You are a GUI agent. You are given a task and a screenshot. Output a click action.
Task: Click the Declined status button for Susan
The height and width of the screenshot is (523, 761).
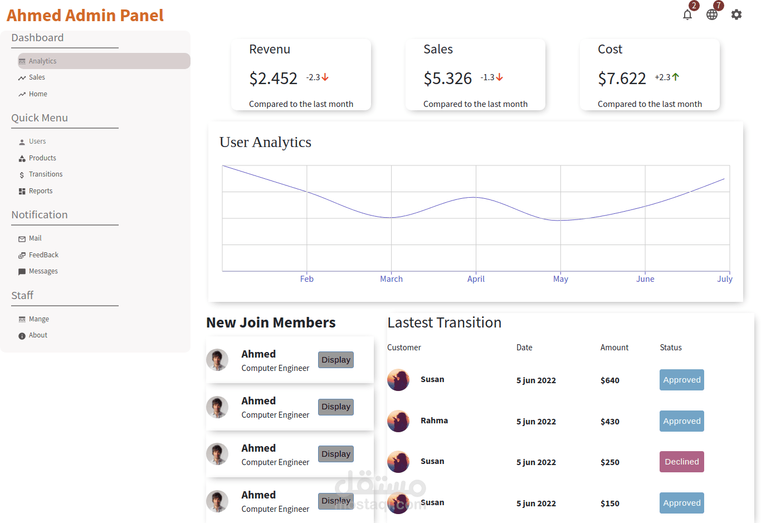[681, 462]
